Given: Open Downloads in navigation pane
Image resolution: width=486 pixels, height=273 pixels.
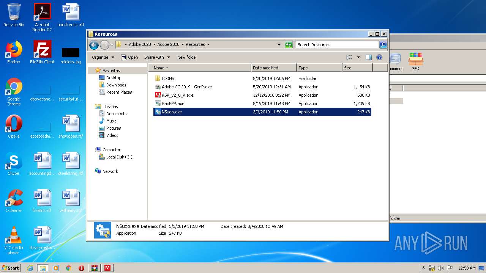Looking at the screenshot, I should point(116,85).
